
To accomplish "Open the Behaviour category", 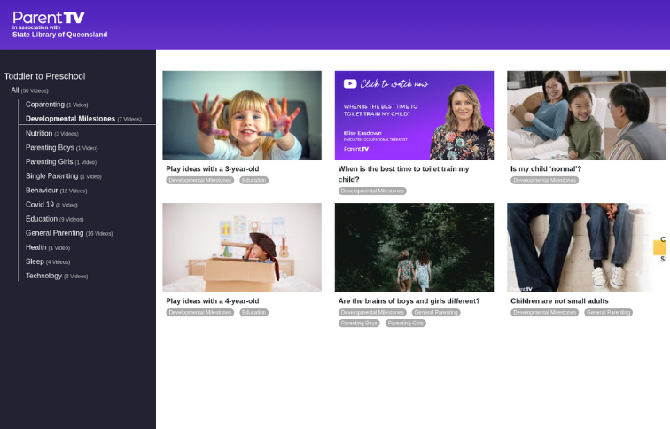I will click(42, 191).
